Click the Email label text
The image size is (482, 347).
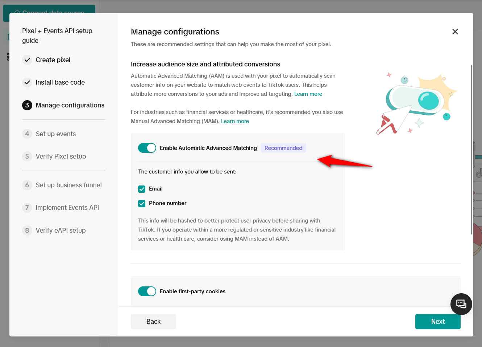coord(156,189)
